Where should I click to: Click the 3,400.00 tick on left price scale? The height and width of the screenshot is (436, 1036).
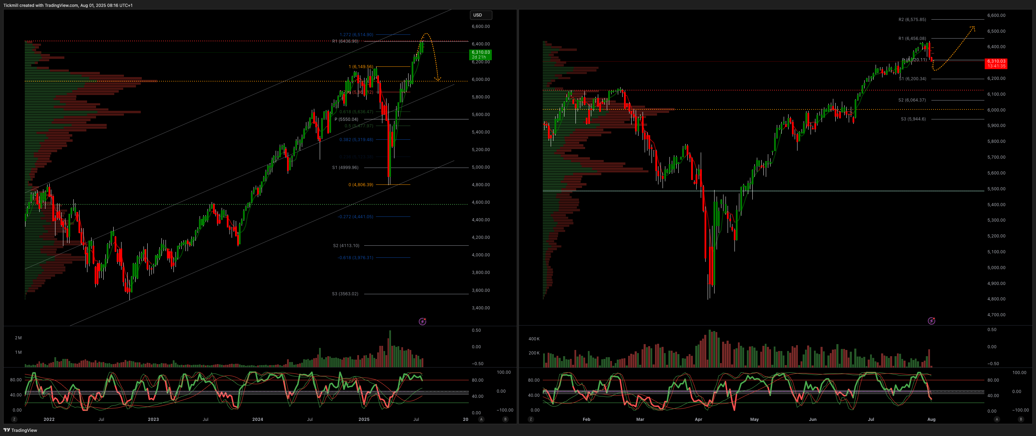[x=480, y=308]
